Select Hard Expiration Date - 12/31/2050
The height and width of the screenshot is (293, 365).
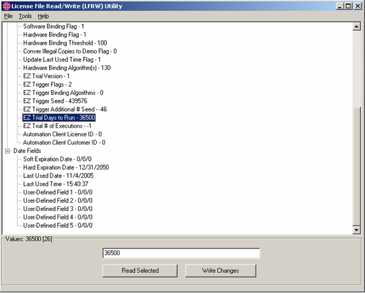pyautogui.click(x=66, y=167)
